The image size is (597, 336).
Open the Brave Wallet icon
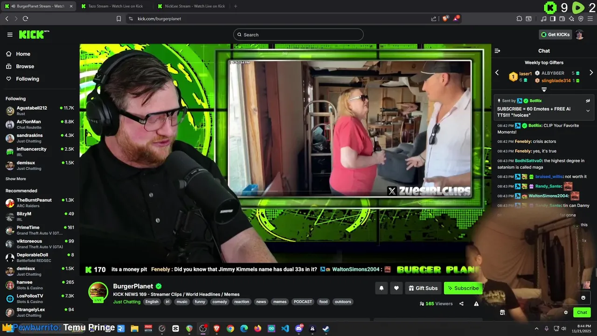pyautogui.click(x=562, y=19)
